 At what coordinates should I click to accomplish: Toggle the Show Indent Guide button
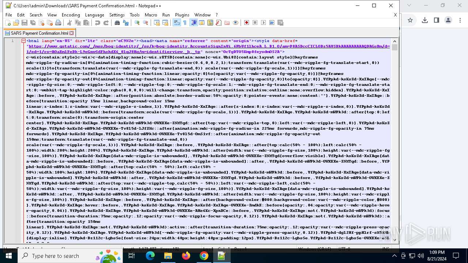(193, 23)
